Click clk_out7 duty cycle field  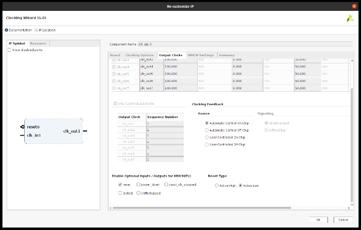point(307,88)
